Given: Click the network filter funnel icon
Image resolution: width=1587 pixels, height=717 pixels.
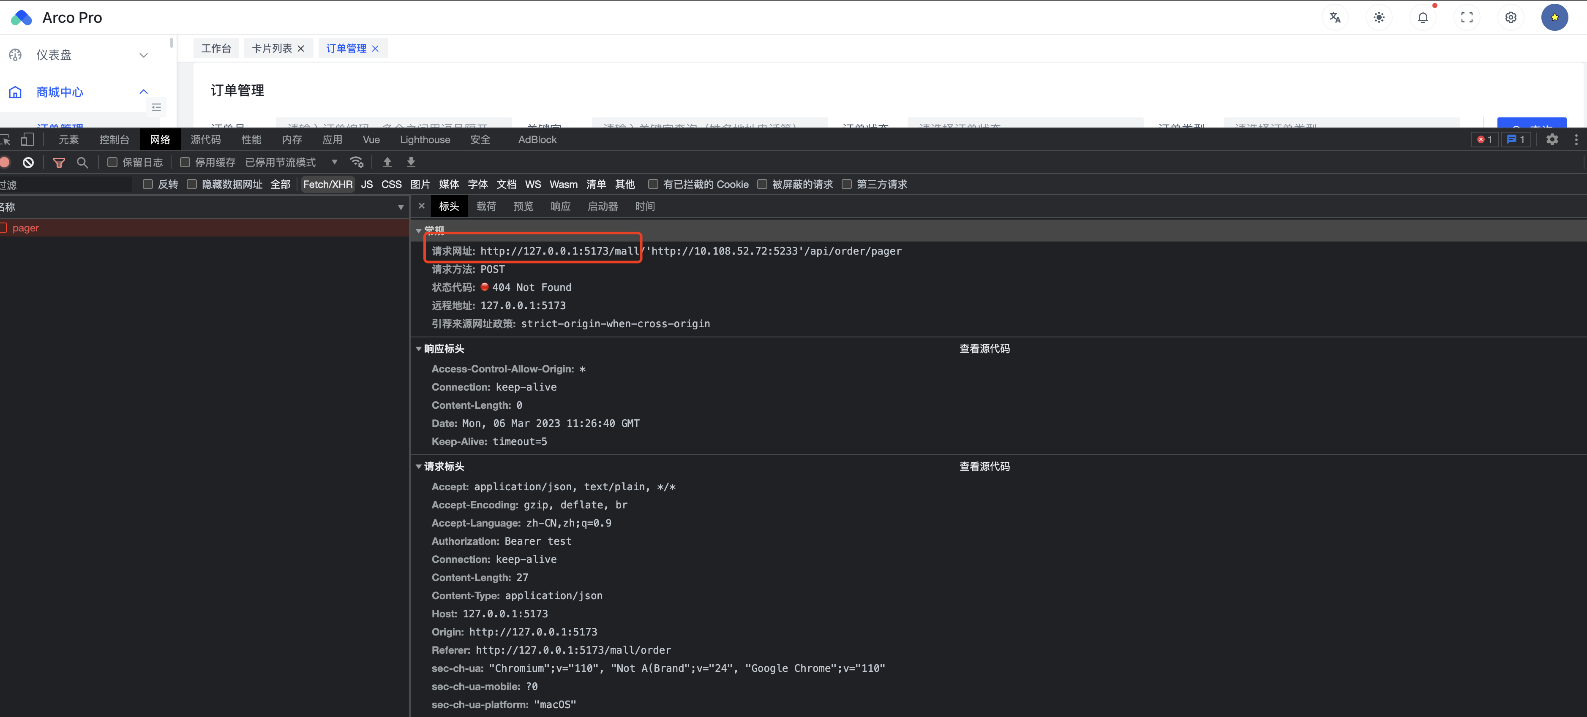Looking at the screenshot, I should point(59,163).
